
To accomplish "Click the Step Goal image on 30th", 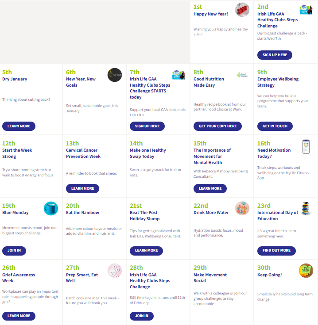I will click(306, 271).
